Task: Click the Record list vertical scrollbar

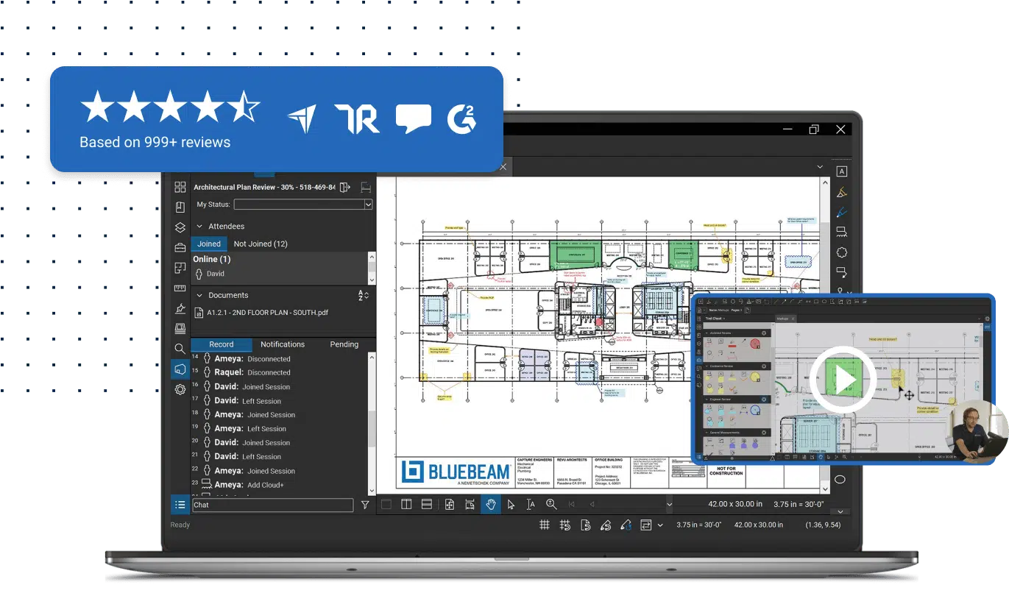Action: 372,424
